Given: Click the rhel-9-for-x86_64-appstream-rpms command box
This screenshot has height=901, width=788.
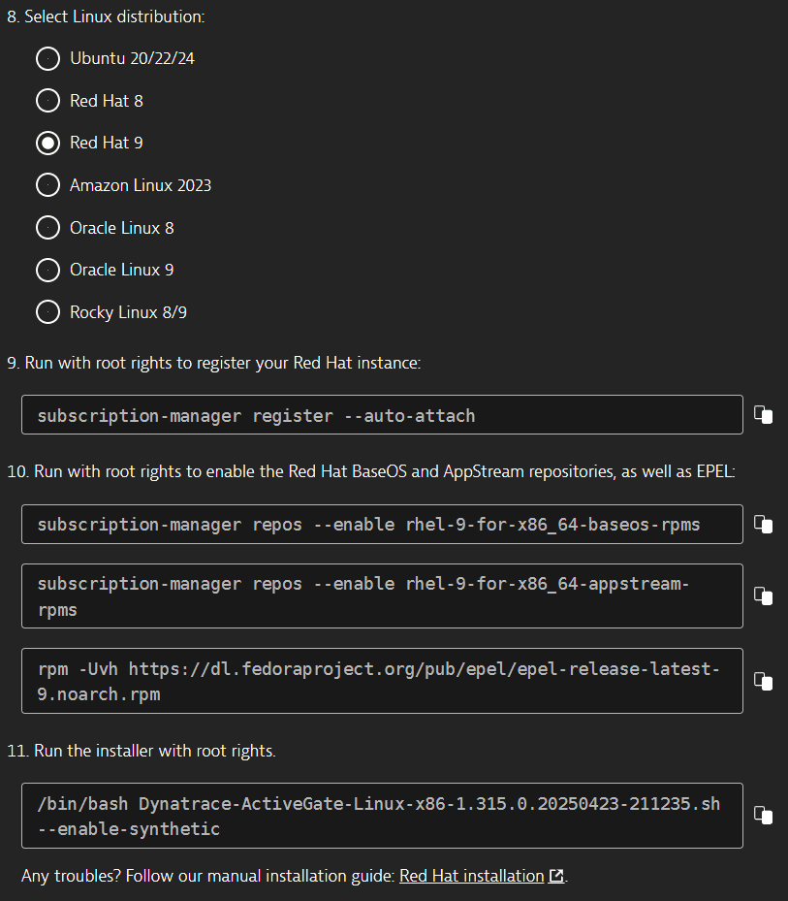Looking at the screenshot, I should [x=382, y=595].
